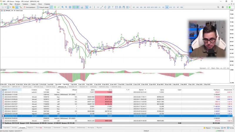The width and height of the screenshot is (235, 132).
Task: Draw a vertical line on the chart
Action: pyautogui.click(x=94, y=7)
